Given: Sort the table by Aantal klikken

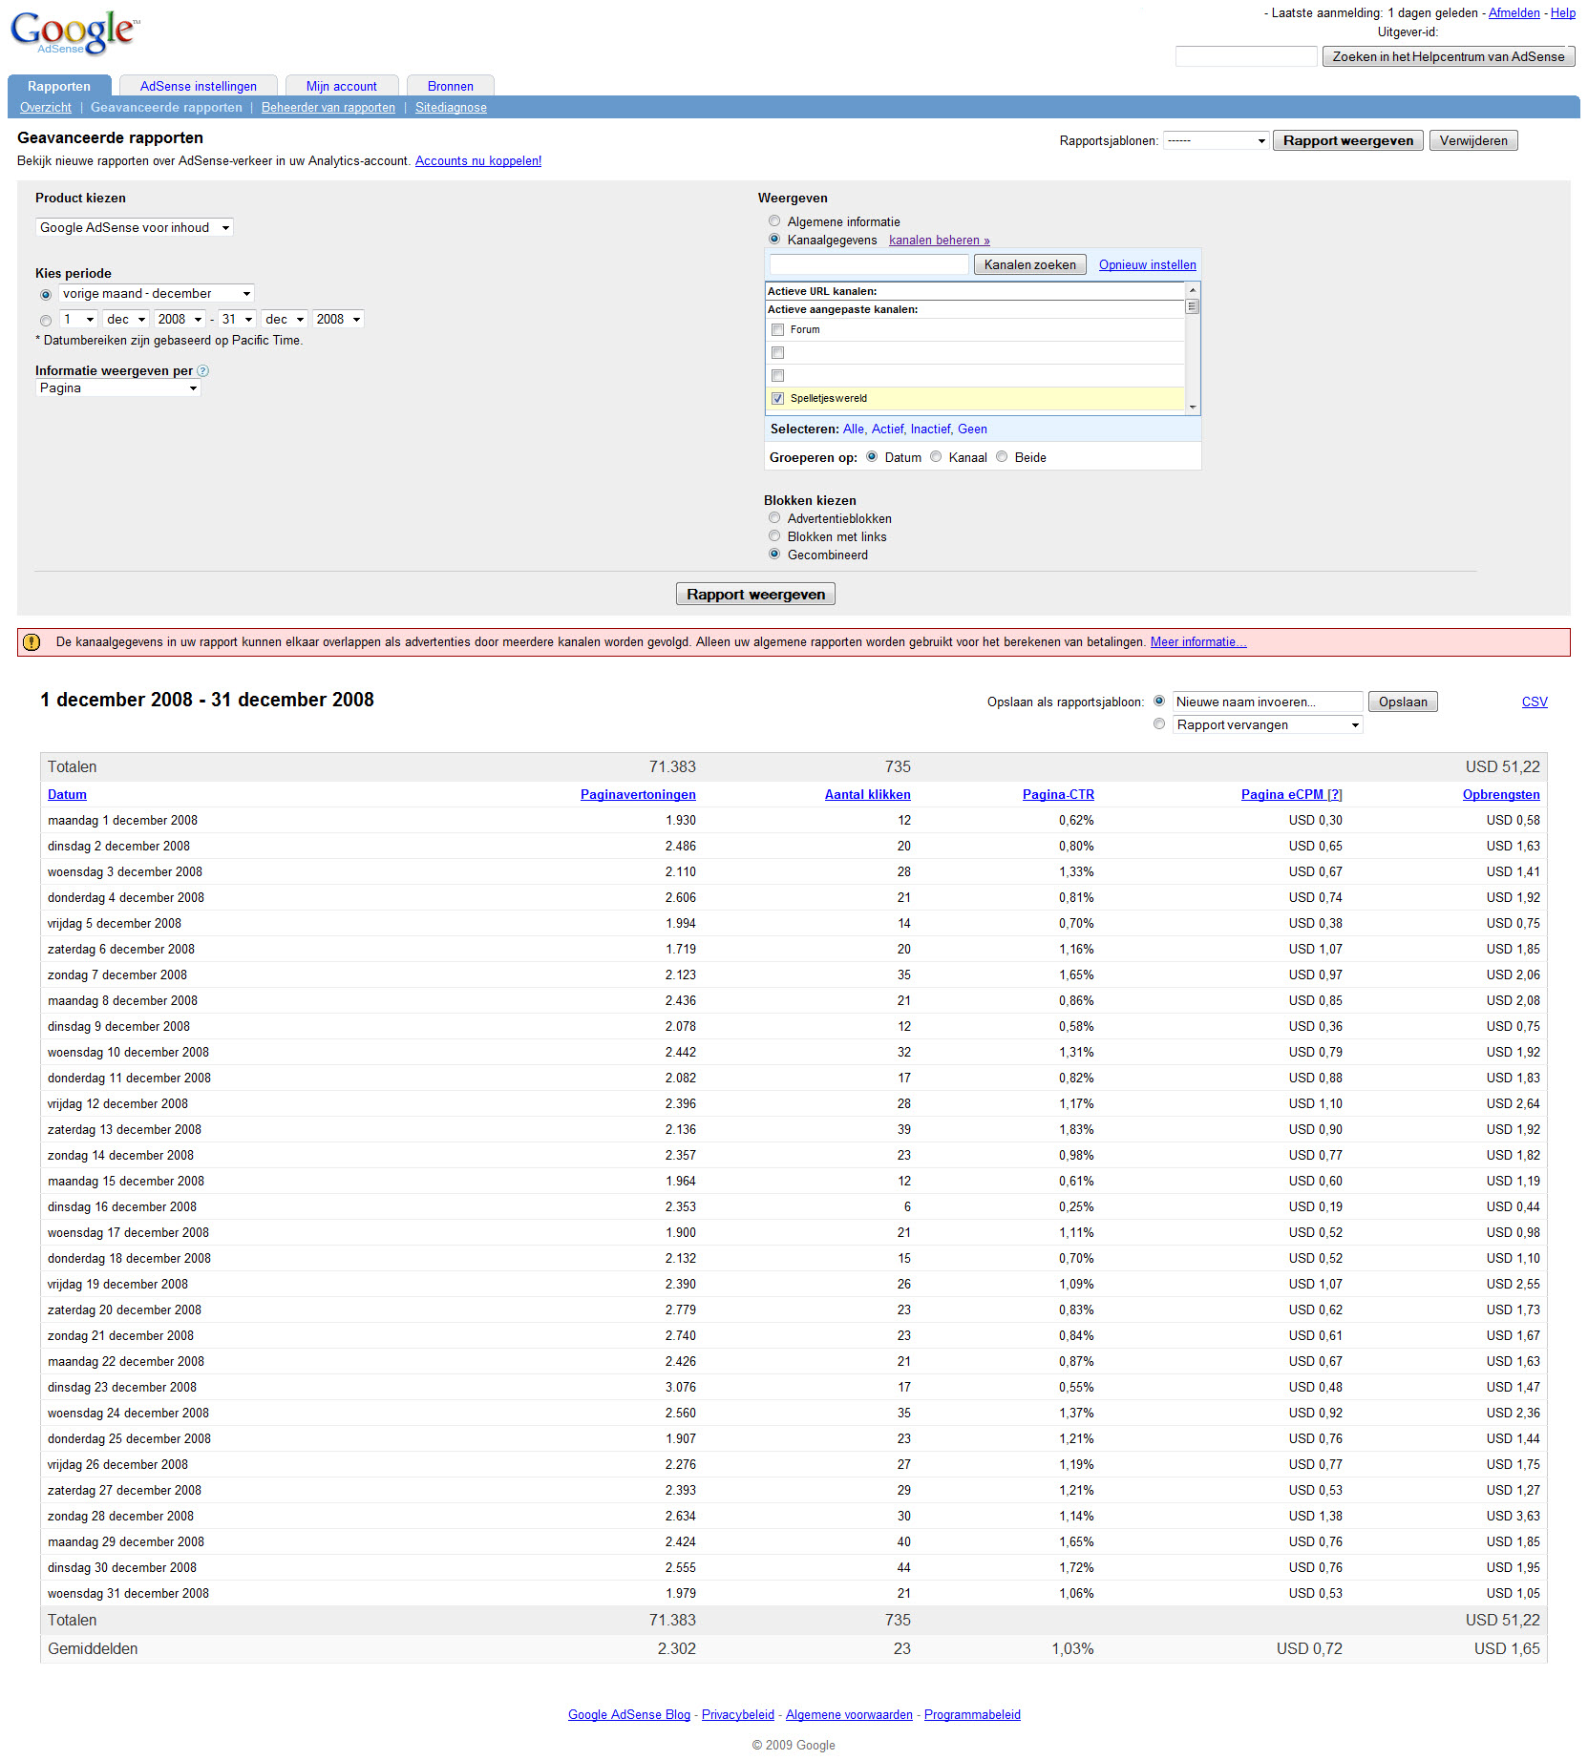Looking at the screenshot, I should coord(867,795).
